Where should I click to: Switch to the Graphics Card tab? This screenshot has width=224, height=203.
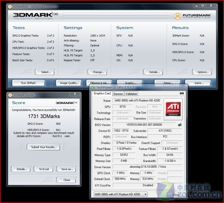click(102, 94)
